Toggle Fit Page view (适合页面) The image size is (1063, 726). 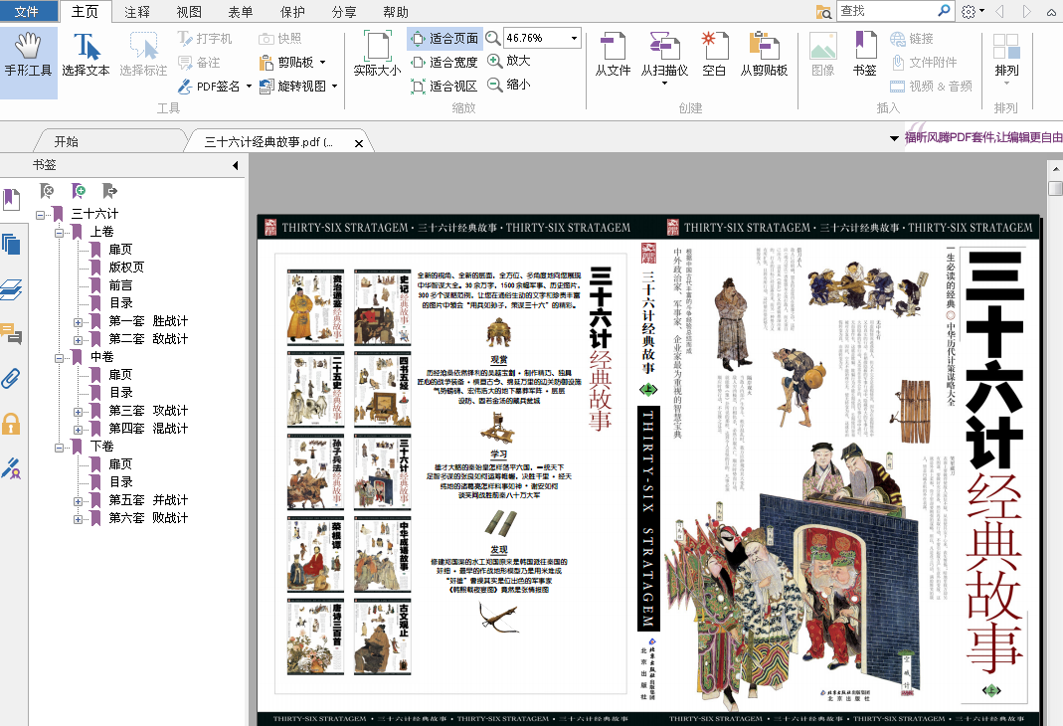444,39
